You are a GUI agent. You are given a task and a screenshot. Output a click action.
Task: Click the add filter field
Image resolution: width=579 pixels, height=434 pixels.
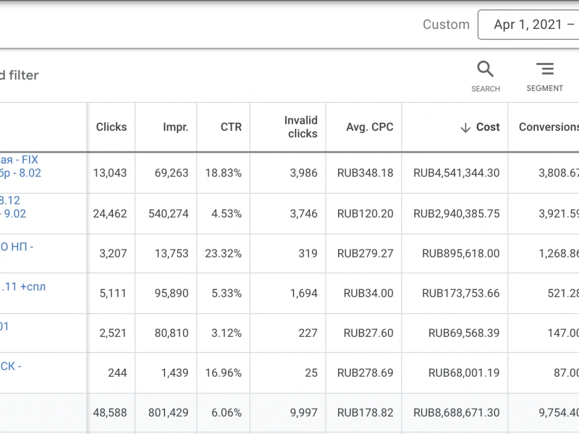[19, 75]
